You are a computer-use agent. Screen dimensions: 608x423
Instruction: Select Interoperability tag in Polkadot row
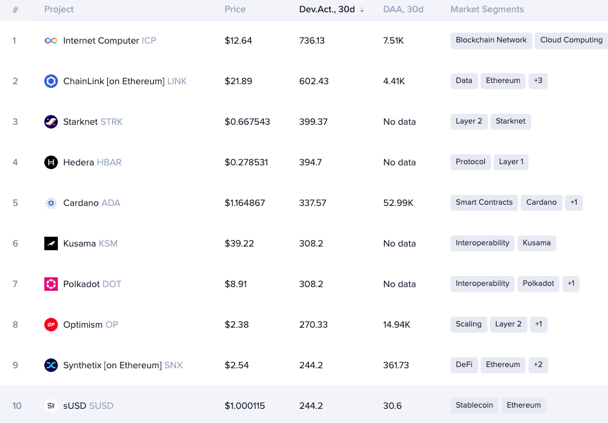click(x=482, y=283)
